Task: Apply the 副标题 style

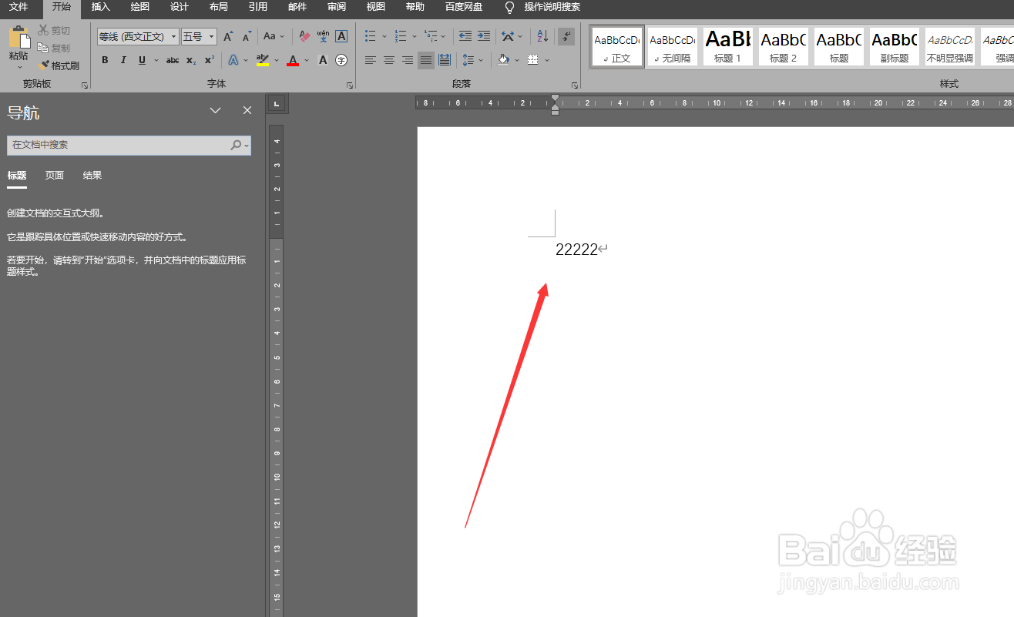Action: click(x=895, y=47)
